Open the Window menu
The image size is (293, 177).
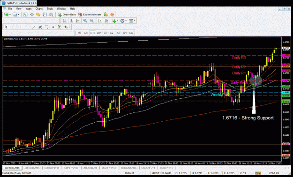(61, 9)
